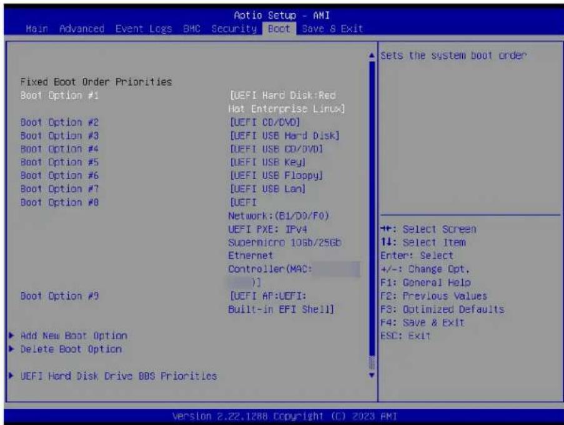The width and height of the screenshot is (564, 425).
Task: Click the scrollbar down arrow
Action: [x=372, y=376]
